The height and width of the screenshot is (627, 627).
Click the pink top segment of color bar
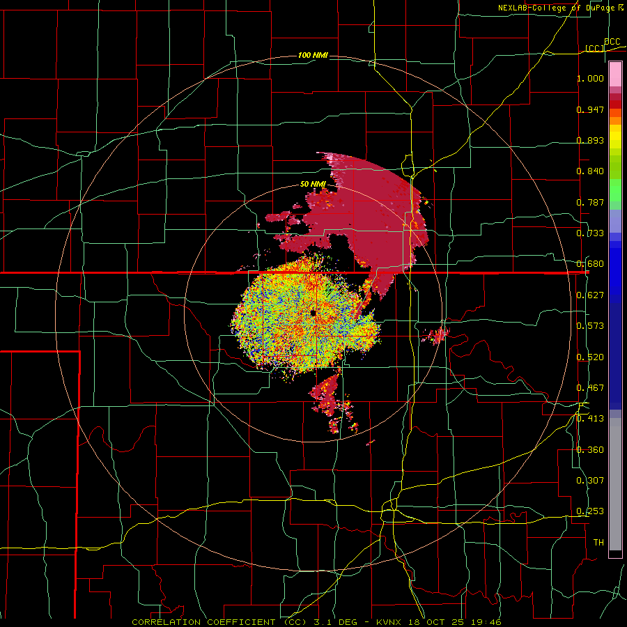(615, 75)
